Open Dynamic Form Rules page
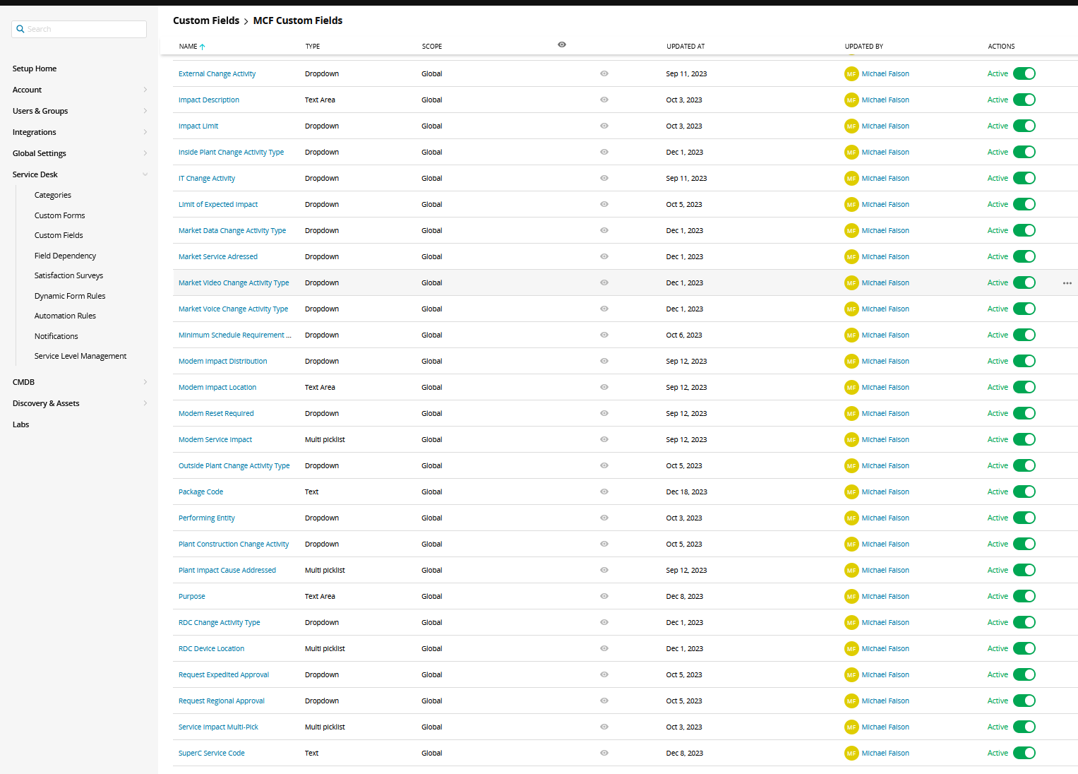Viewport: 1078px width, 774px height. 70,296
